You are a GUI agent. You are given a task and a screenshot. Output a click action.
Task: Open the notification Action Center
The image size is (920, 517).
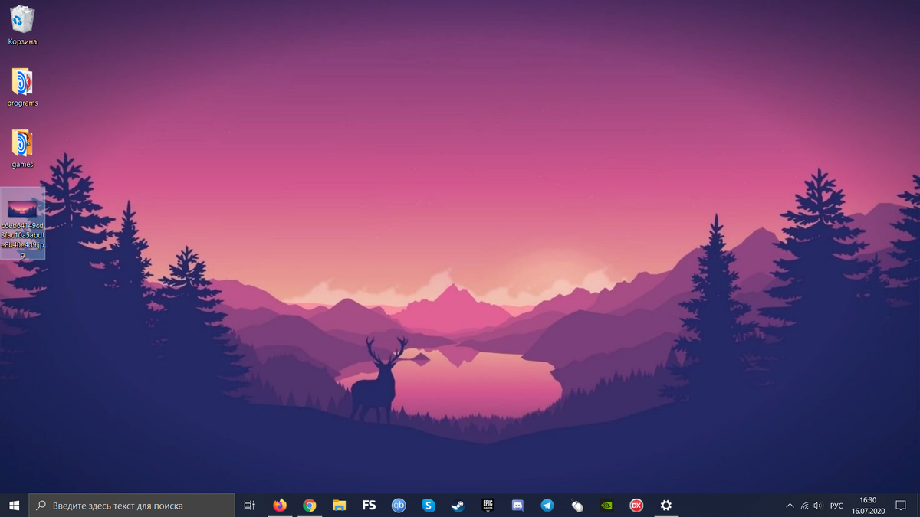point(902,506)
